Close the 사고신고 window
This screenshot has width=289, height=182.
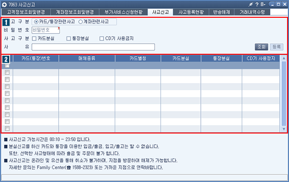(x=285, y=4)
